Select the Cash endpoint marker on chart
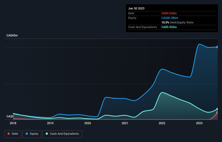 tap(217, 109)
